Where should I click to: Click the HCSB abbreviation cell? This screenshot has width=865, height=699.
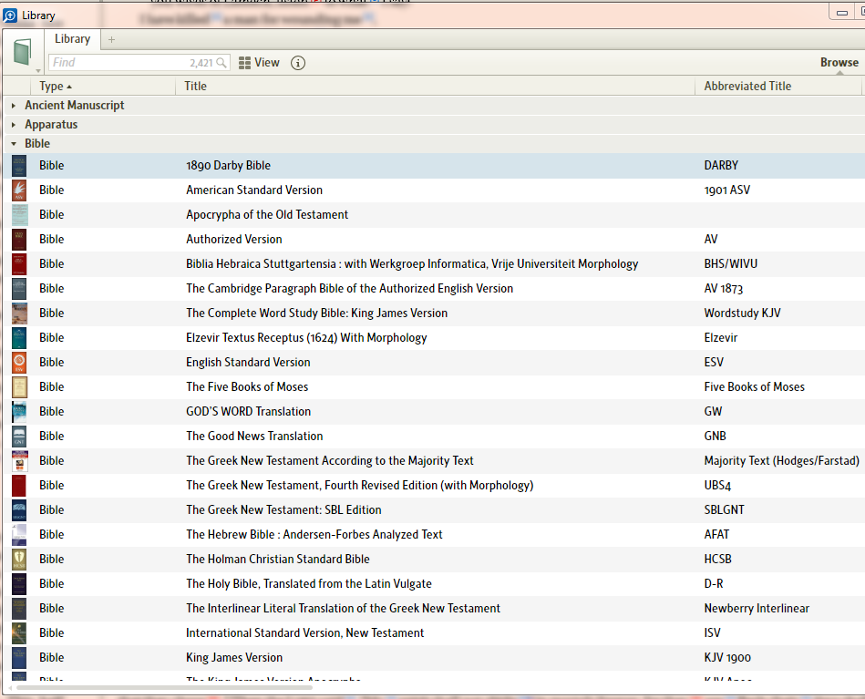[717, 560]
